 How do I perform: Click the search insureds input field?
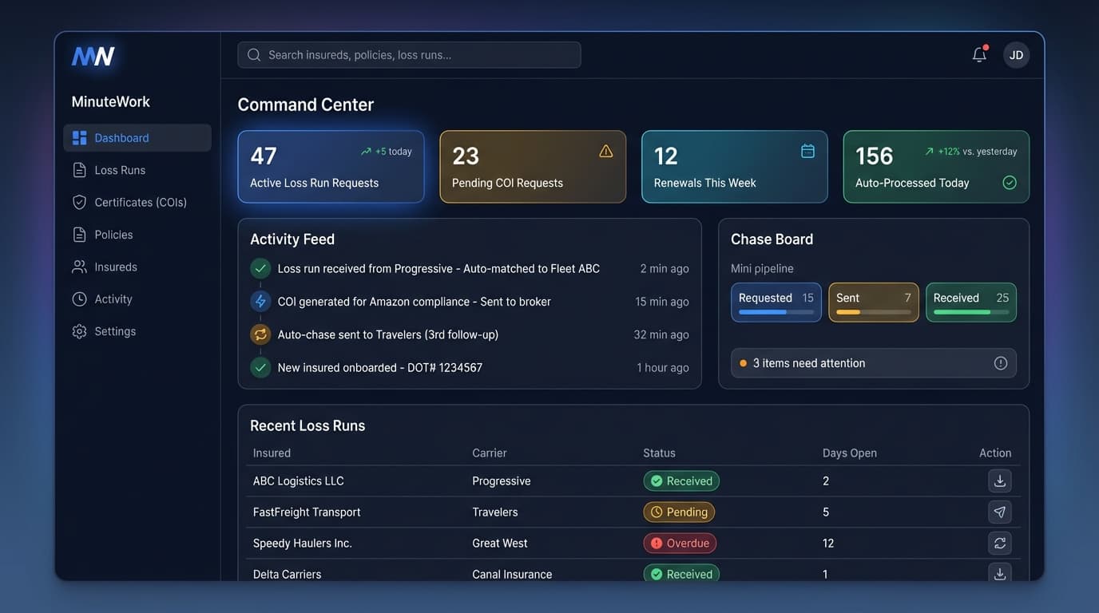tap(407, 54)
